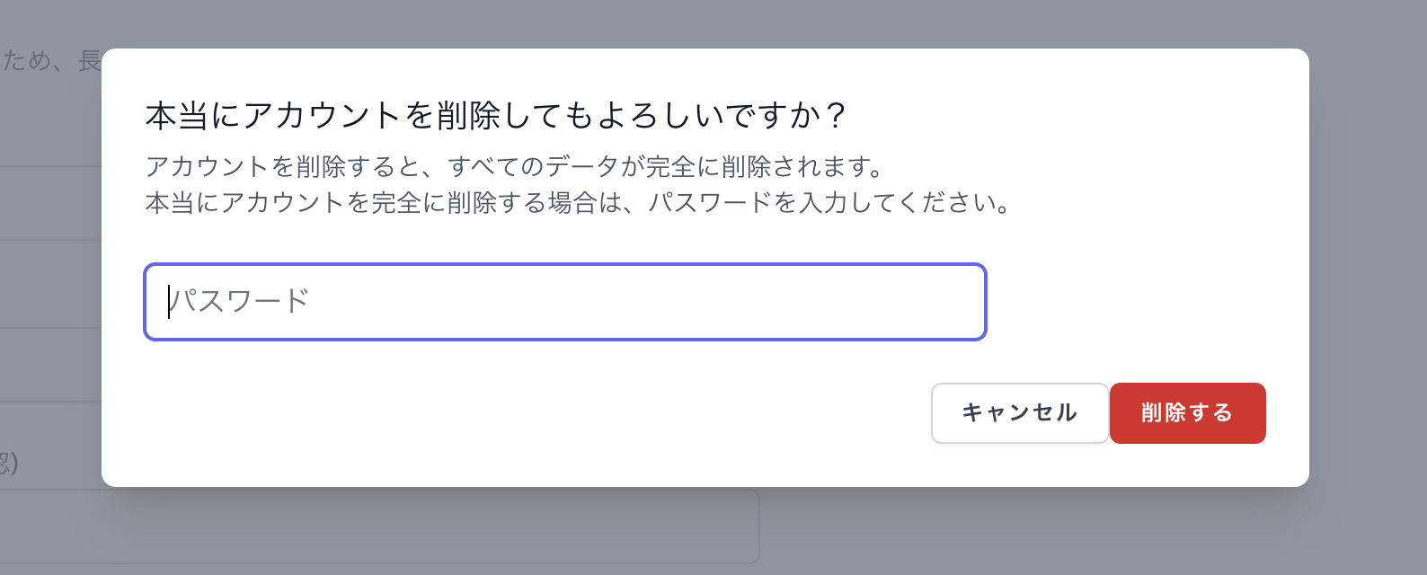
Task: Click inside the highlighted password field
Action: (x=564, y=301)
